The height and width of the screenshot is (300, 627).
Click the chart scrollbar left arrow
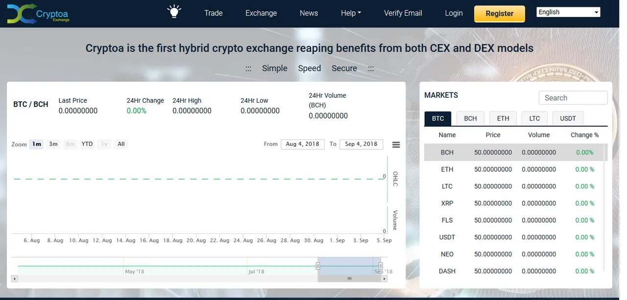pos(15,278)
